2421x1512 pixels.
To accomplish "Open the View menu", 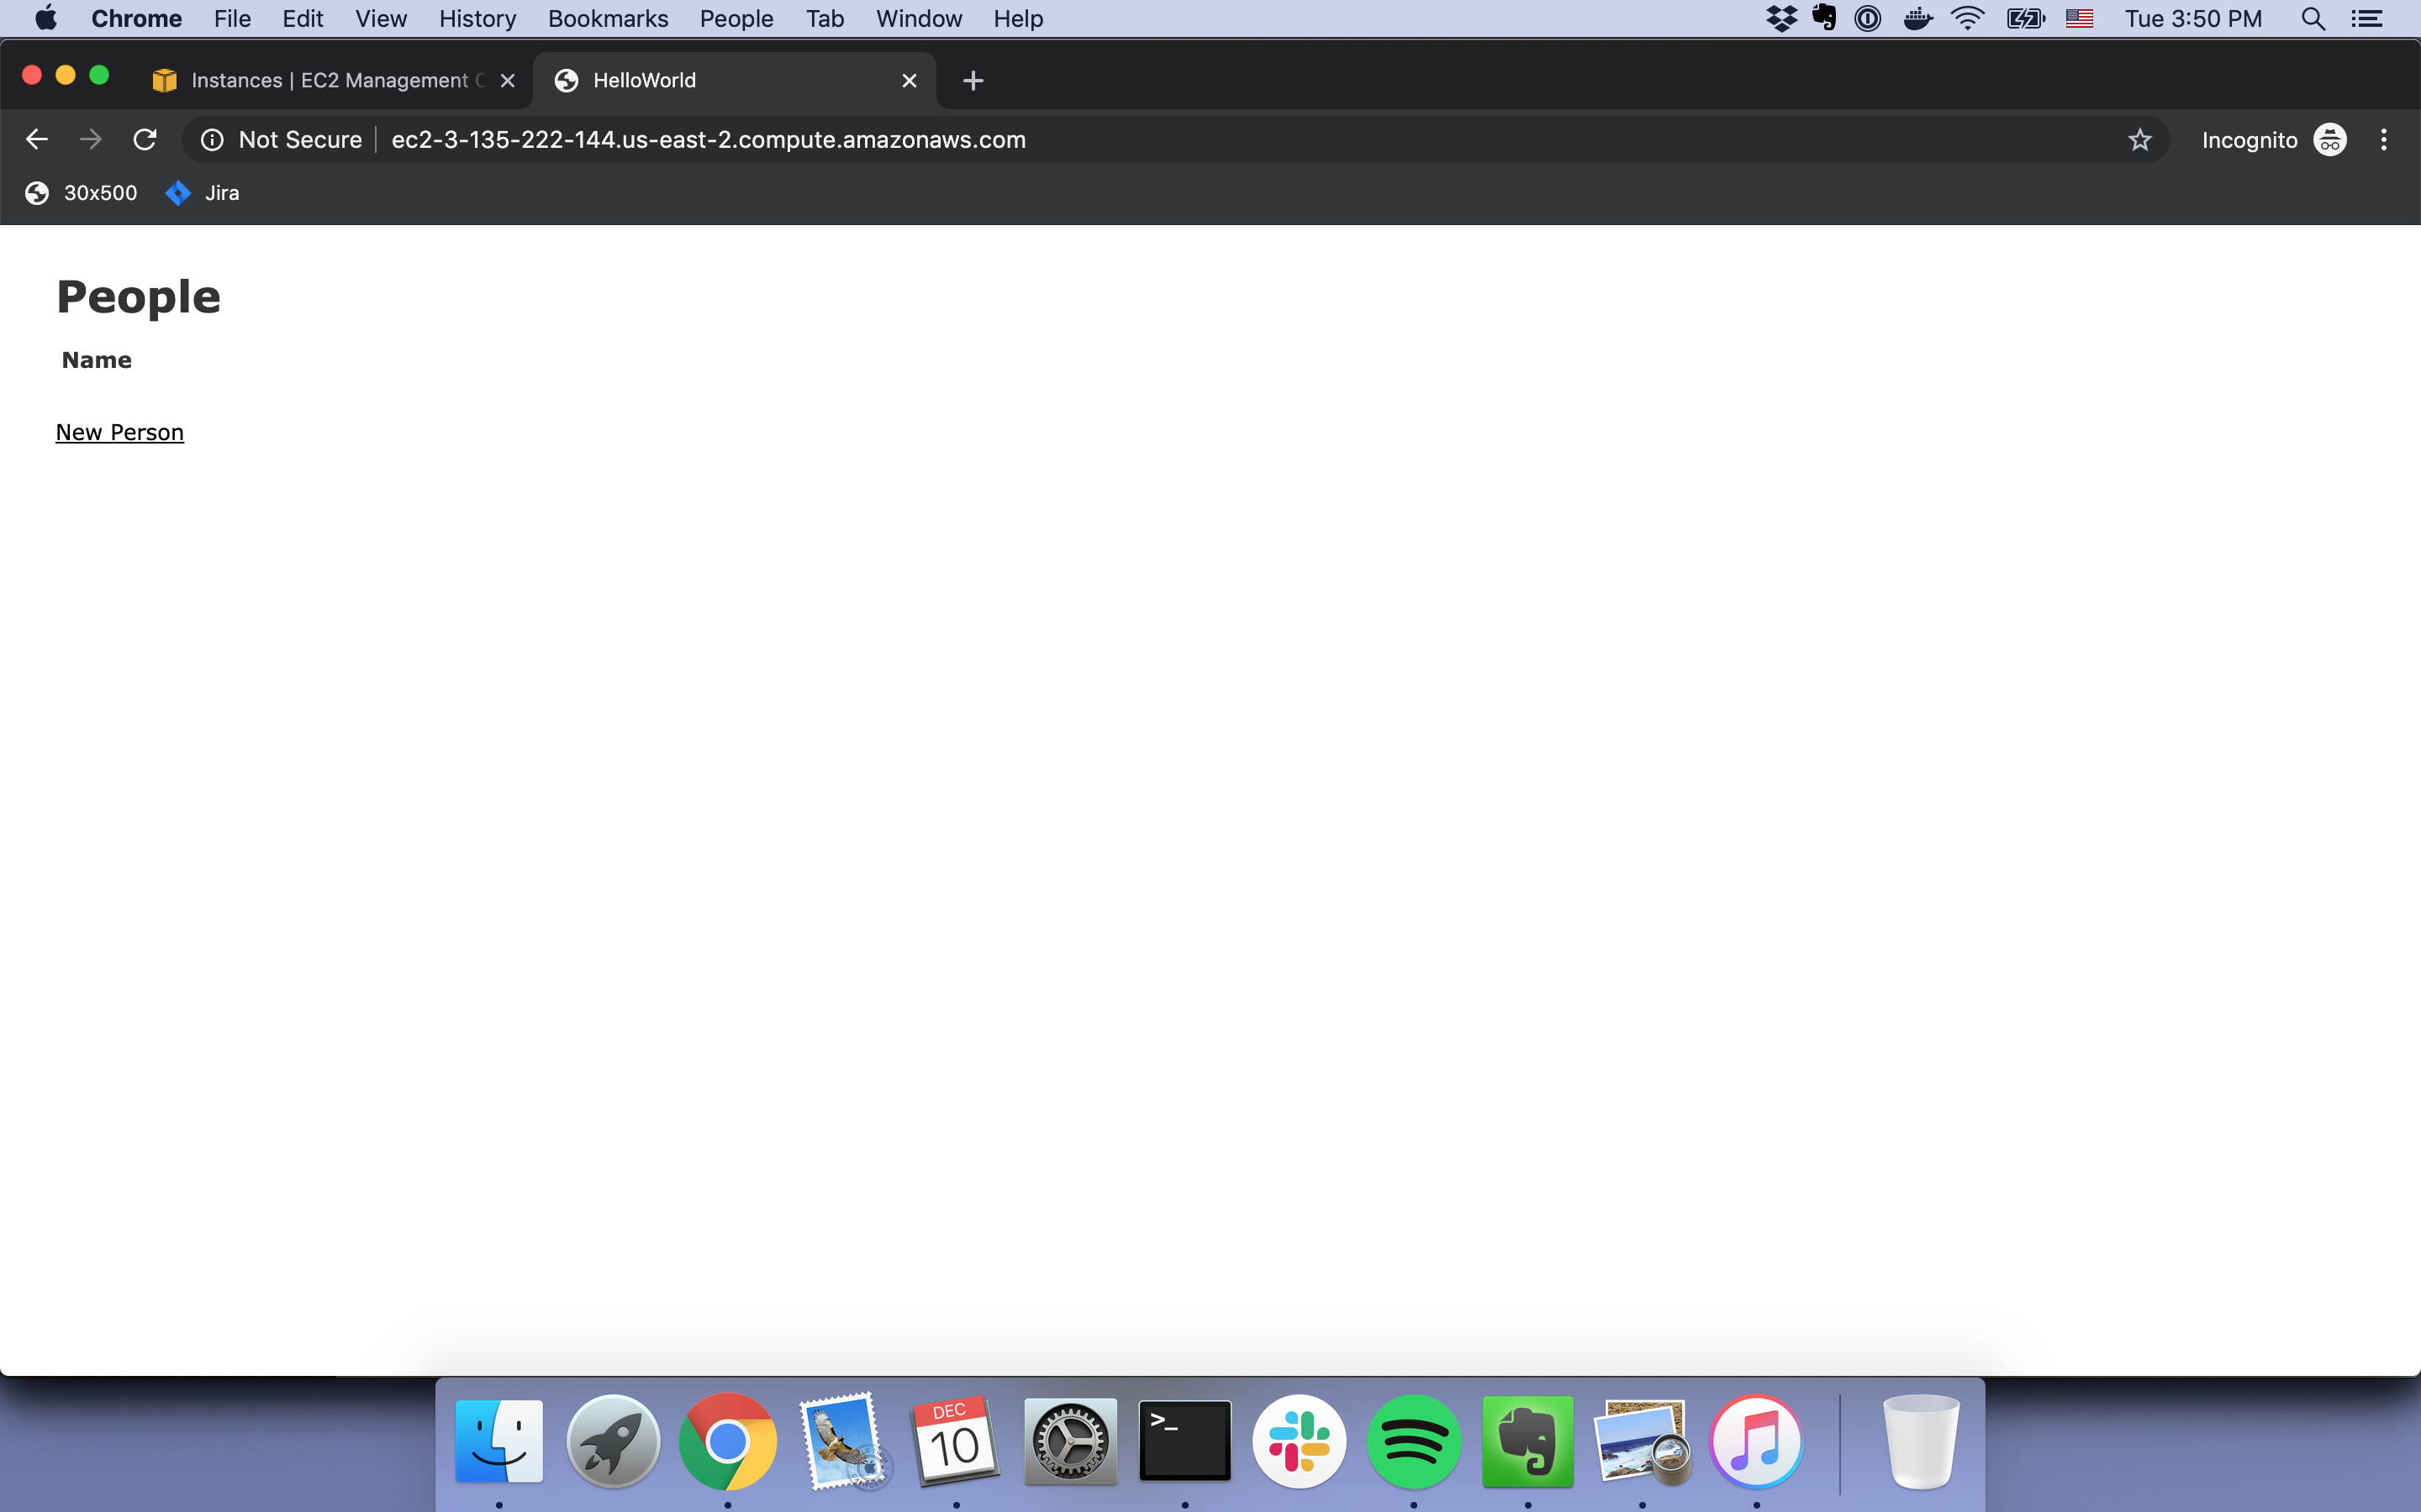I will tap(381, 18).
